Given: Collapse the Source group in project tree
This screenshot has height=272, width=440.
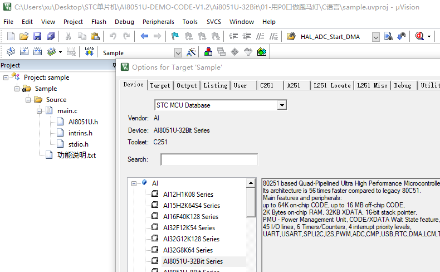Looking at the screenshot, I should tap(28, 100).
